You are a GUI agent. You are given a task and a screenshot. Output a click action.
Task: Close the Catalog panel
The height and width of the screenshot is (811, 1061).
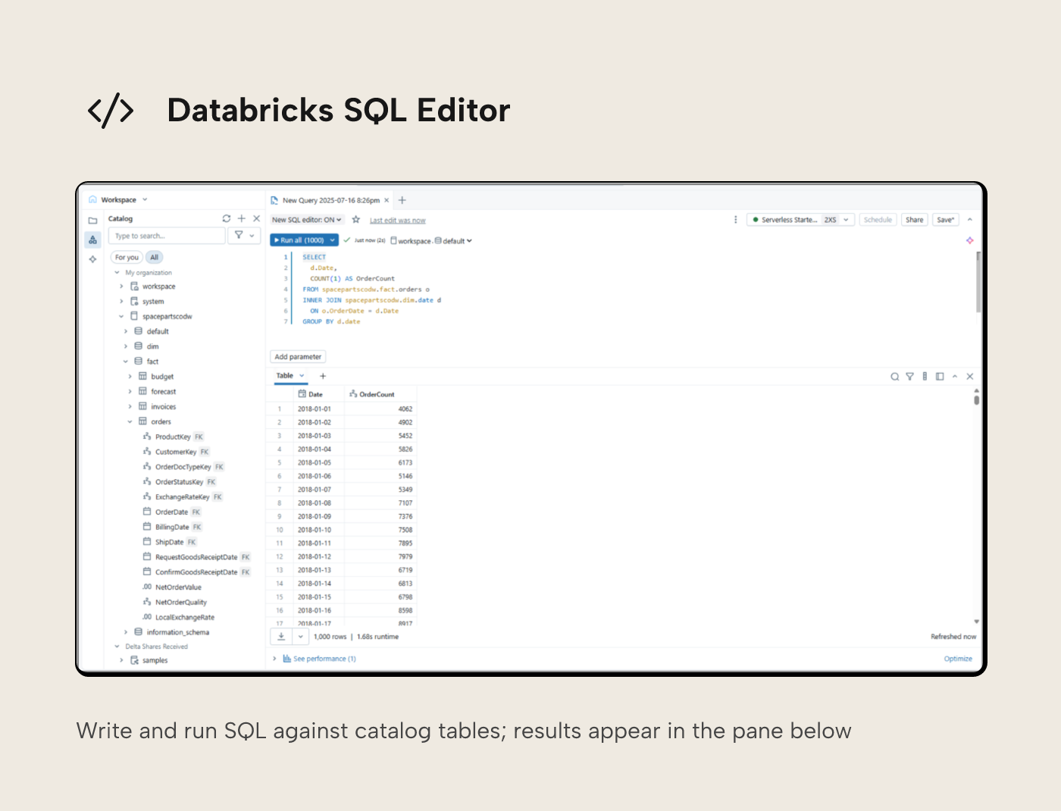pyautogui.click(x=256, y=218)
